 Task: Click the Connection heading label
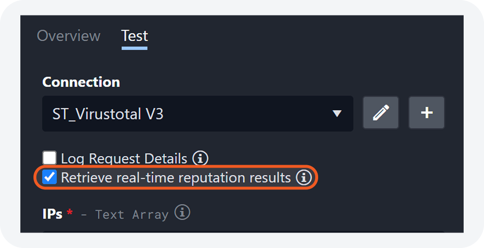pos(81,82)
